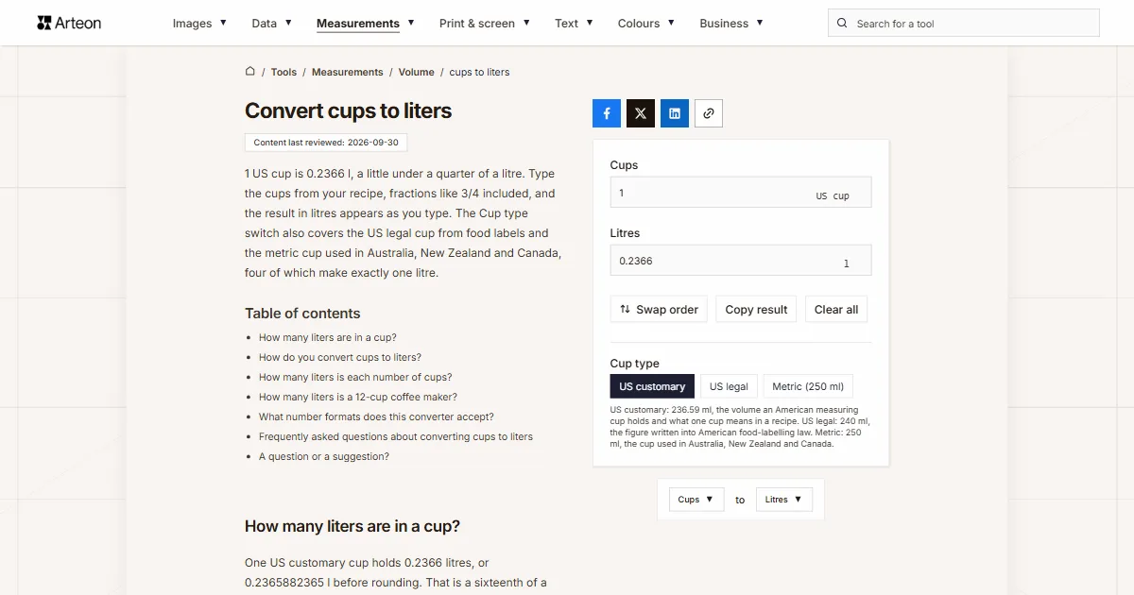Image resolution: width=1134 pixels, height=595 pixels.
Task: Jump to How do you convert cups to liters?
Action: click(340, 357)
